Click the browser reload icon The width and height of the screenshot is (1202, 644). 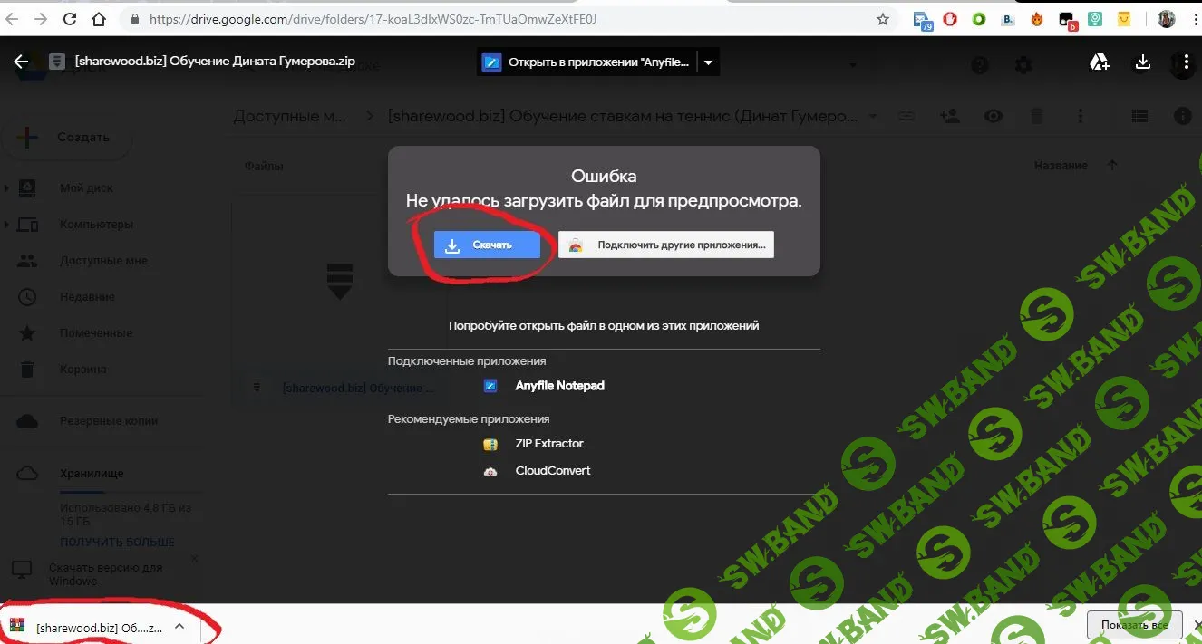(x=71, y=19)
